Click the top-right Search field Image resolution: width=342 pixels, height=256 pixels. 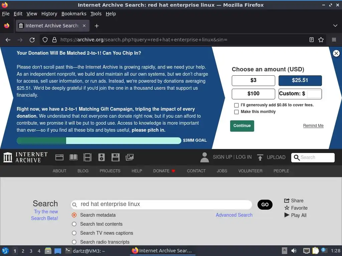pos(313,157)
